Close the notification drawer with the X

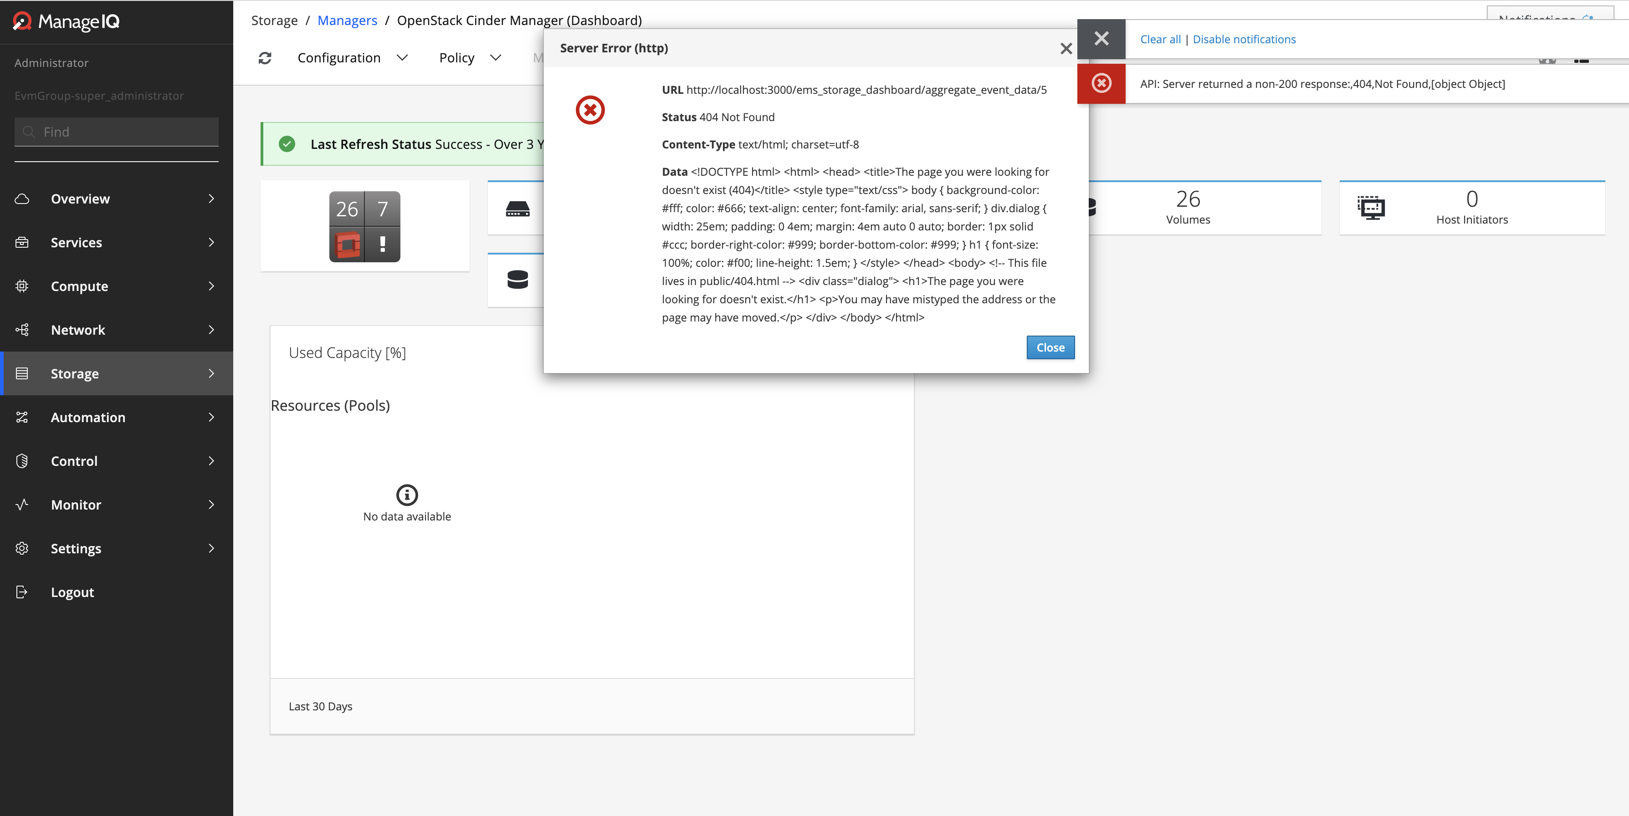[1101, 39]
